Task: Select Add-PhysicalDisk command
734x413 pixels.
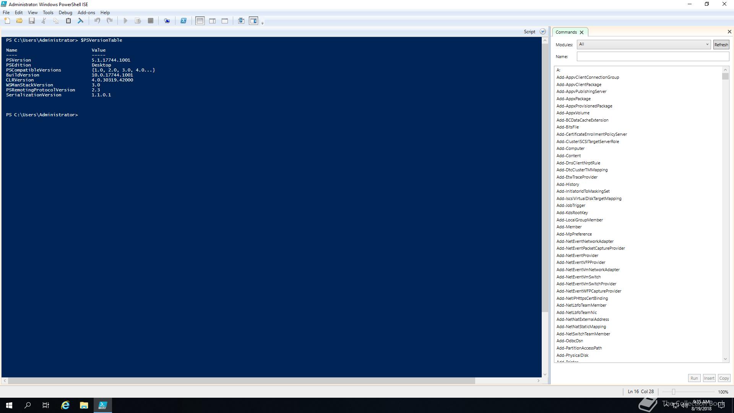Action: pyautogui.click(x=572, y=355)
